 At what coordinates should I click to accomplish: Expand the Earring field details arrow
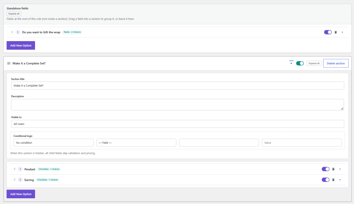tap(340, 180)
